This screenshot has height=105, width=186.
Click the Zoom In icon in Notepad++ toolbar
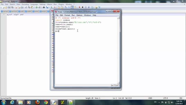[x=52, y=7]
